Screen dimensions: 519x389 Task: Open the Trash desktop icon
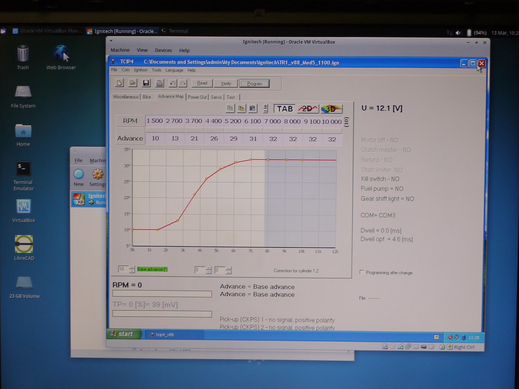coord(23,57)
